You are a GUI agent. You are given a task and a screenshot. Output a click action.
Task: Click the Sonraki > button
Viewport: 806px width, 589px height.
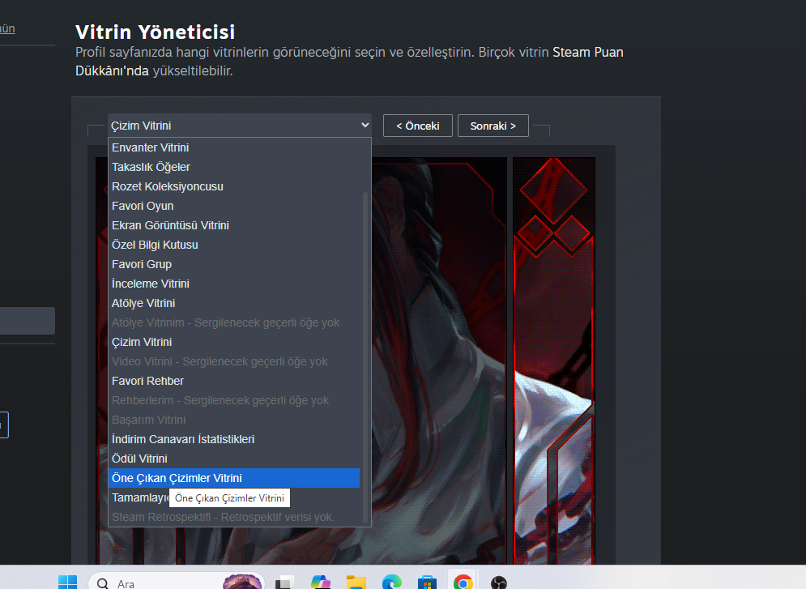pyautogui.click(x=493, y=126)
